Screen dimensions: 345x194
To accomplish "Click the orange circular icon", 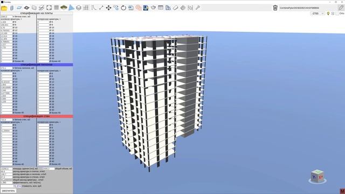I will point(139,8).
